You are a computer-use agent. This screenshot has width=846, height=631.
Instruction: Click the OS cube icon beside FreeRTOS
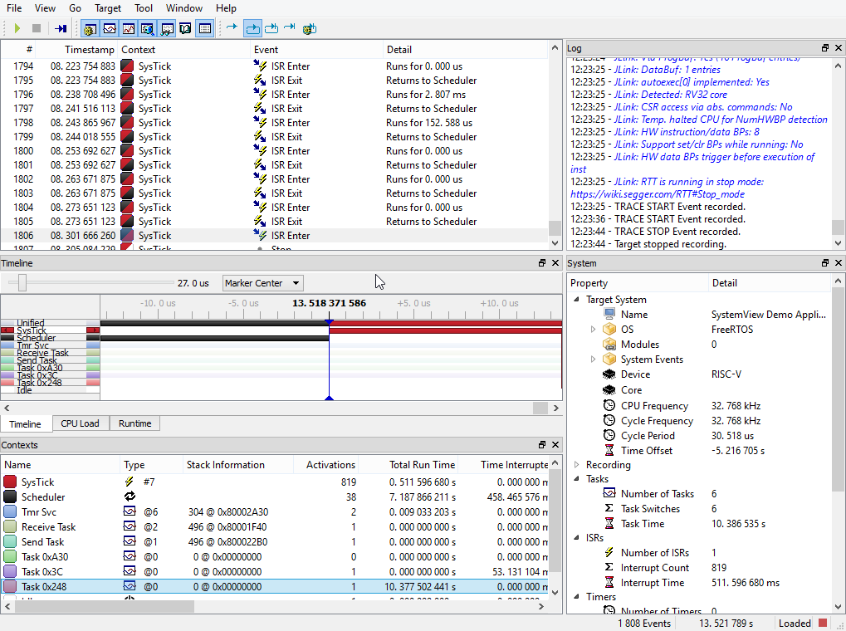[x=609, y=329]
